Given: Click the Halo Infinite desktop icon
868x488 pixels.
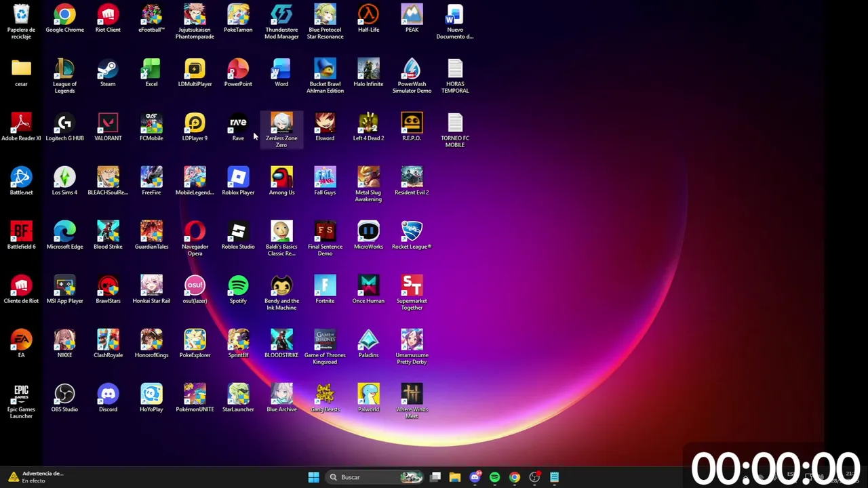Looking at the screenshot, I should [x=368, y=73].
